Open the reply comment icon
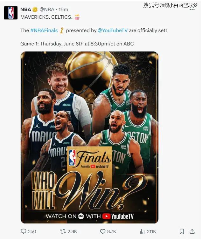Screen dimensions: 202x240 (x=24, y=231)
